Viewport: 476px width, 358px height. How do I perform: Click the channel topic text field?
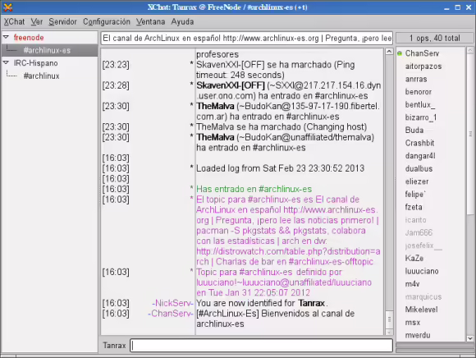247,39
